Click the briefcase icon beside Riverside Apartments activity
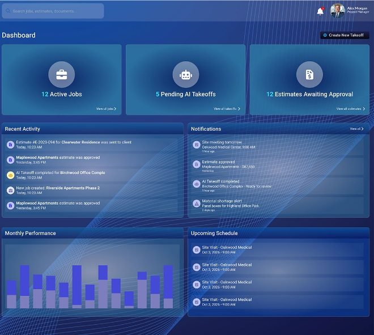374x335 pixels. (11, 190)
